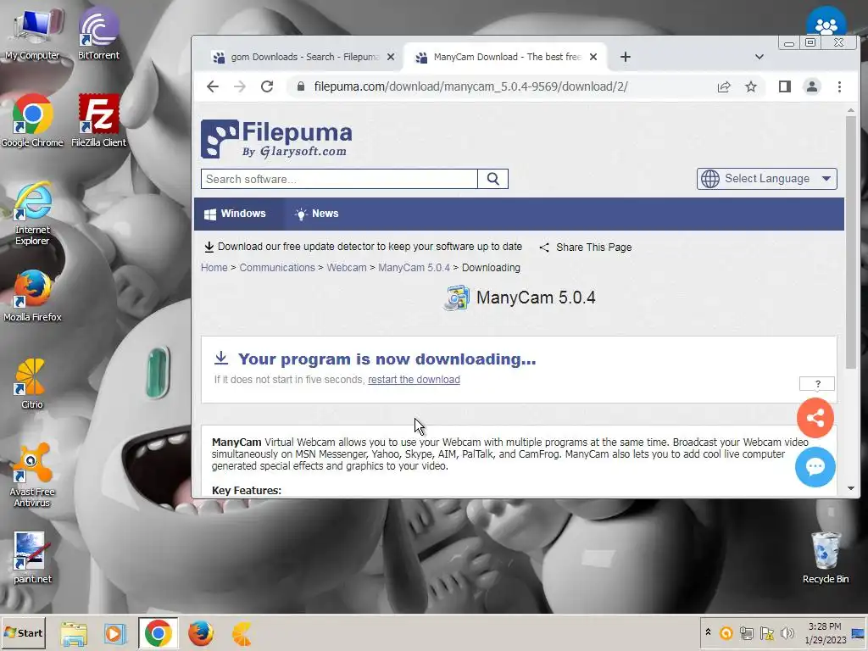This screenshot has width=868, height=651.
Task: Click the volume tray icon
Action: tap(787, 632)
